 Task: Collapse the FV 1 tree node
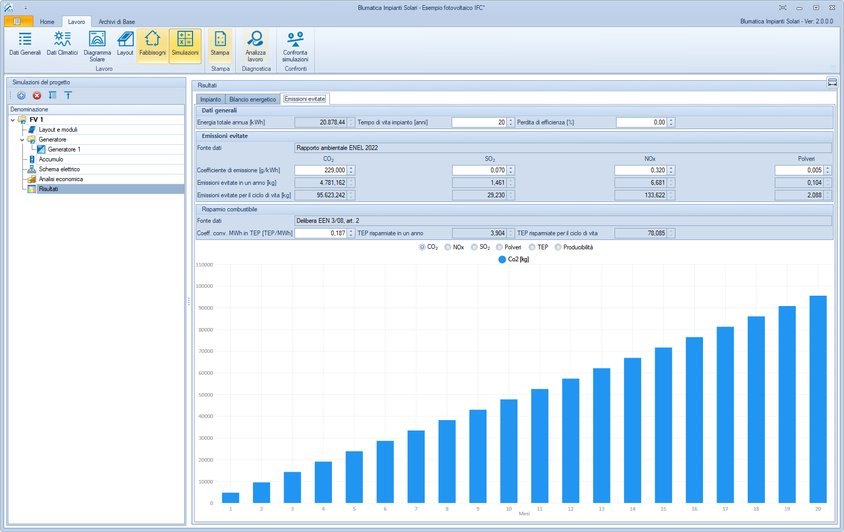coord(13,120)
